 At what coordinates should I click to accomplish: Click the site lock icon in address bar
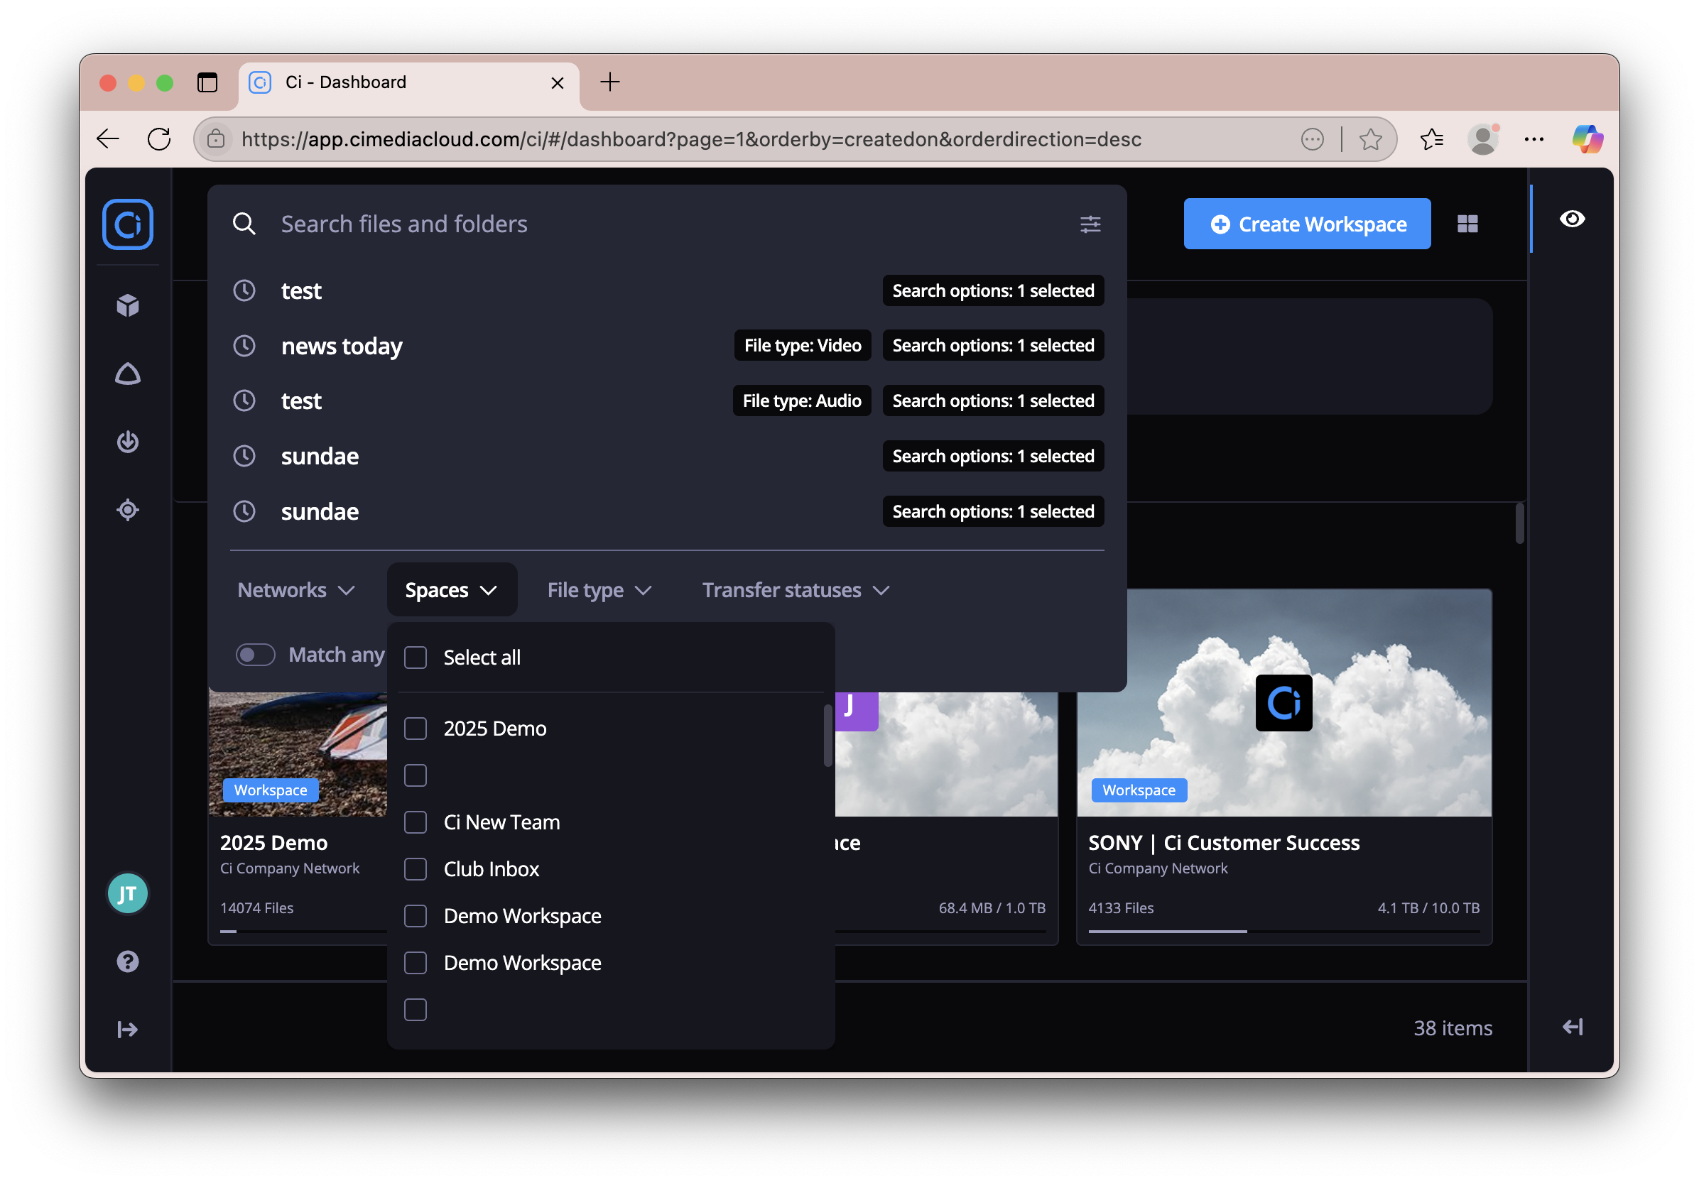pos(216,139)
